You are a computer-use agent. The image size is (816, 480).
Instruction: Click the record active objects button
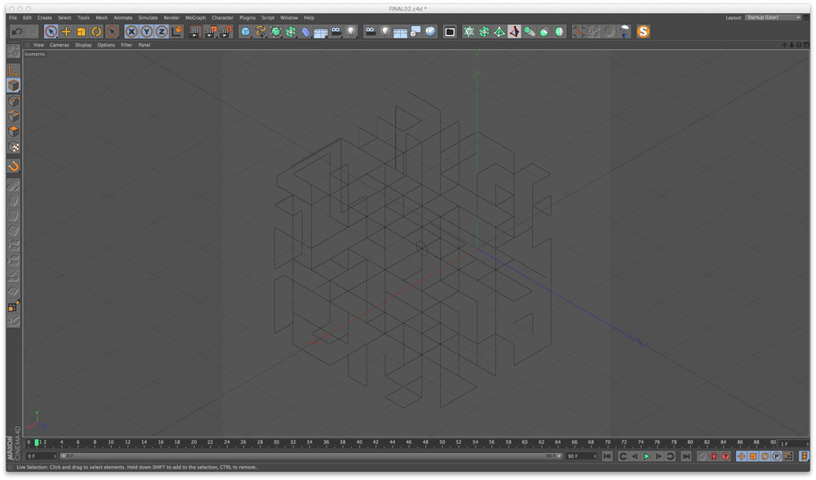pos(702,456)
